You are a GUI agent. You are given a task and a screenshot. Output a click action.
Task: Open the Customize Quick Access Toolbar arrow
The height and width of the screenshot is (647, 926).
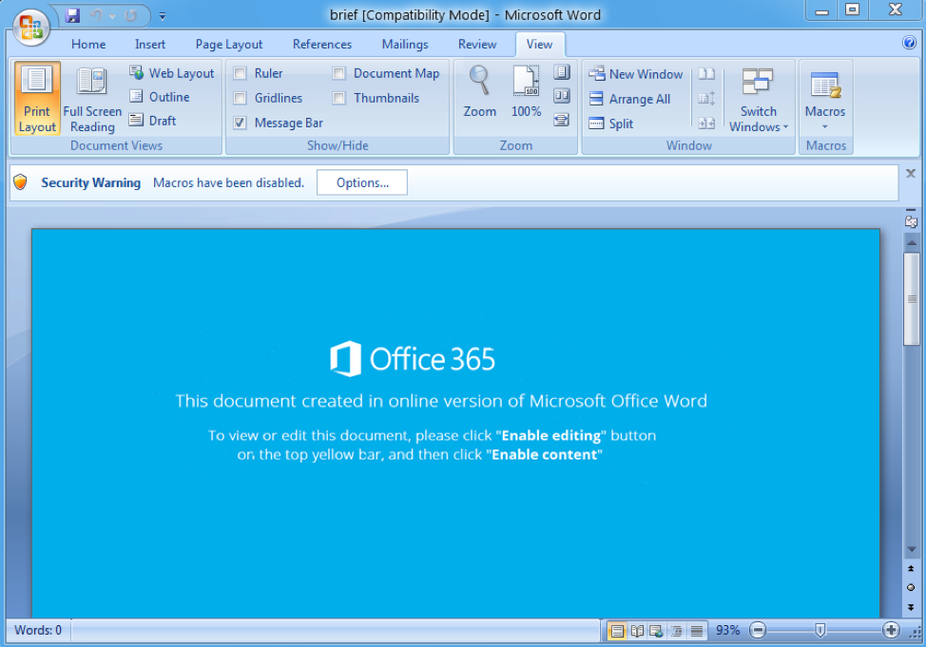[x=163, y=16]
